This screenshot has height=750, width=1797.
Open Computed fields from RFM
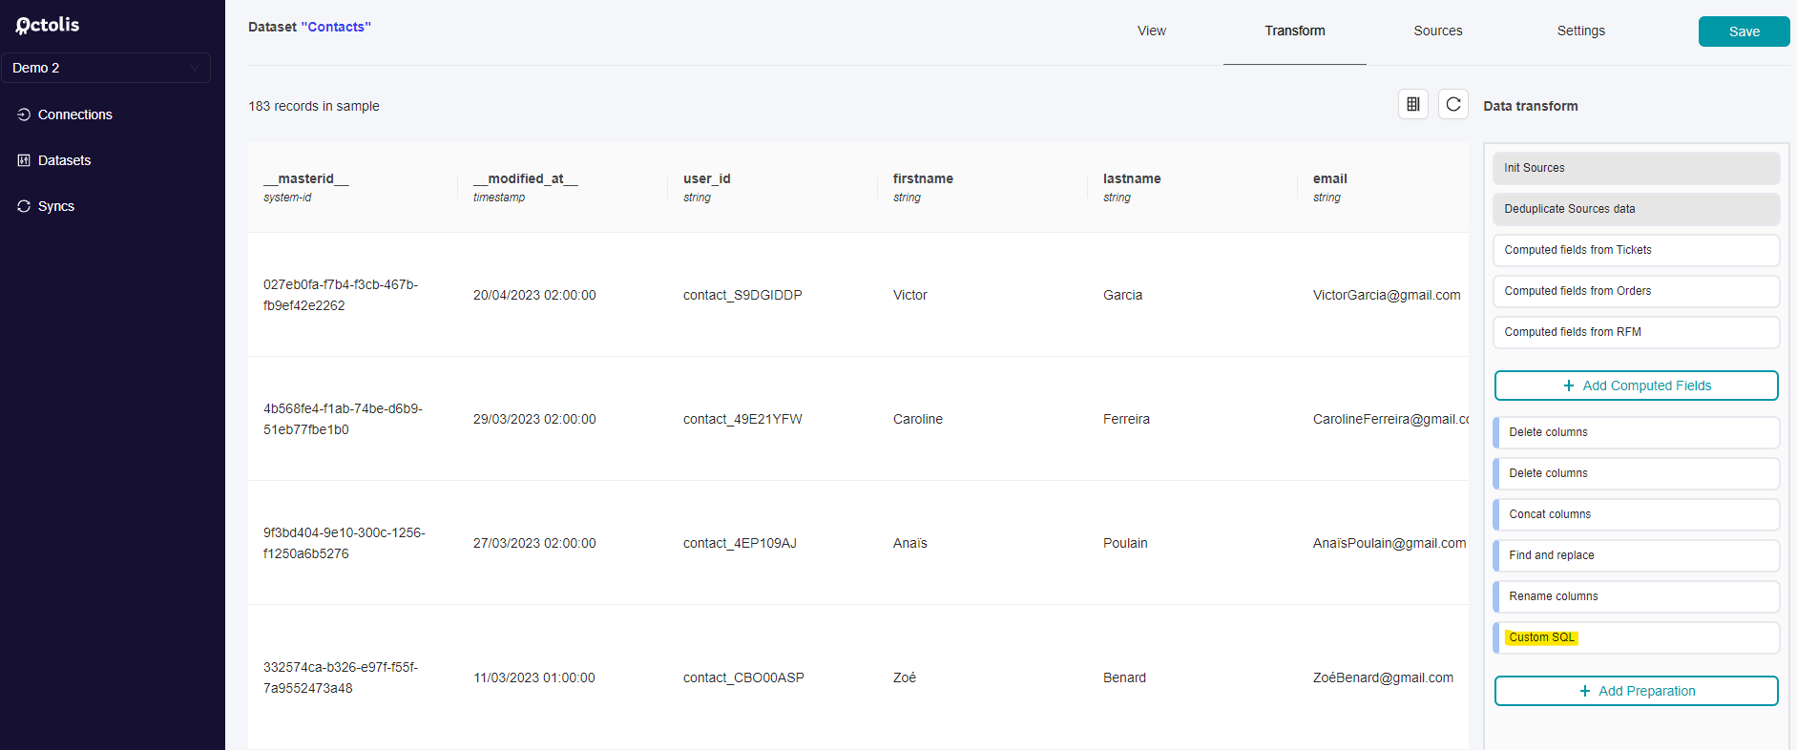click(x=1637, y=332)
